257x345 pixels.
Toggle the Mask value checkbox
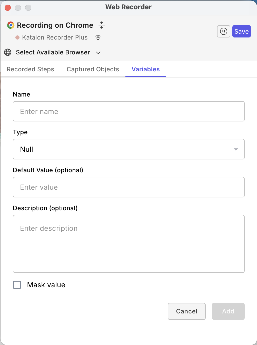tap(17, 285)
